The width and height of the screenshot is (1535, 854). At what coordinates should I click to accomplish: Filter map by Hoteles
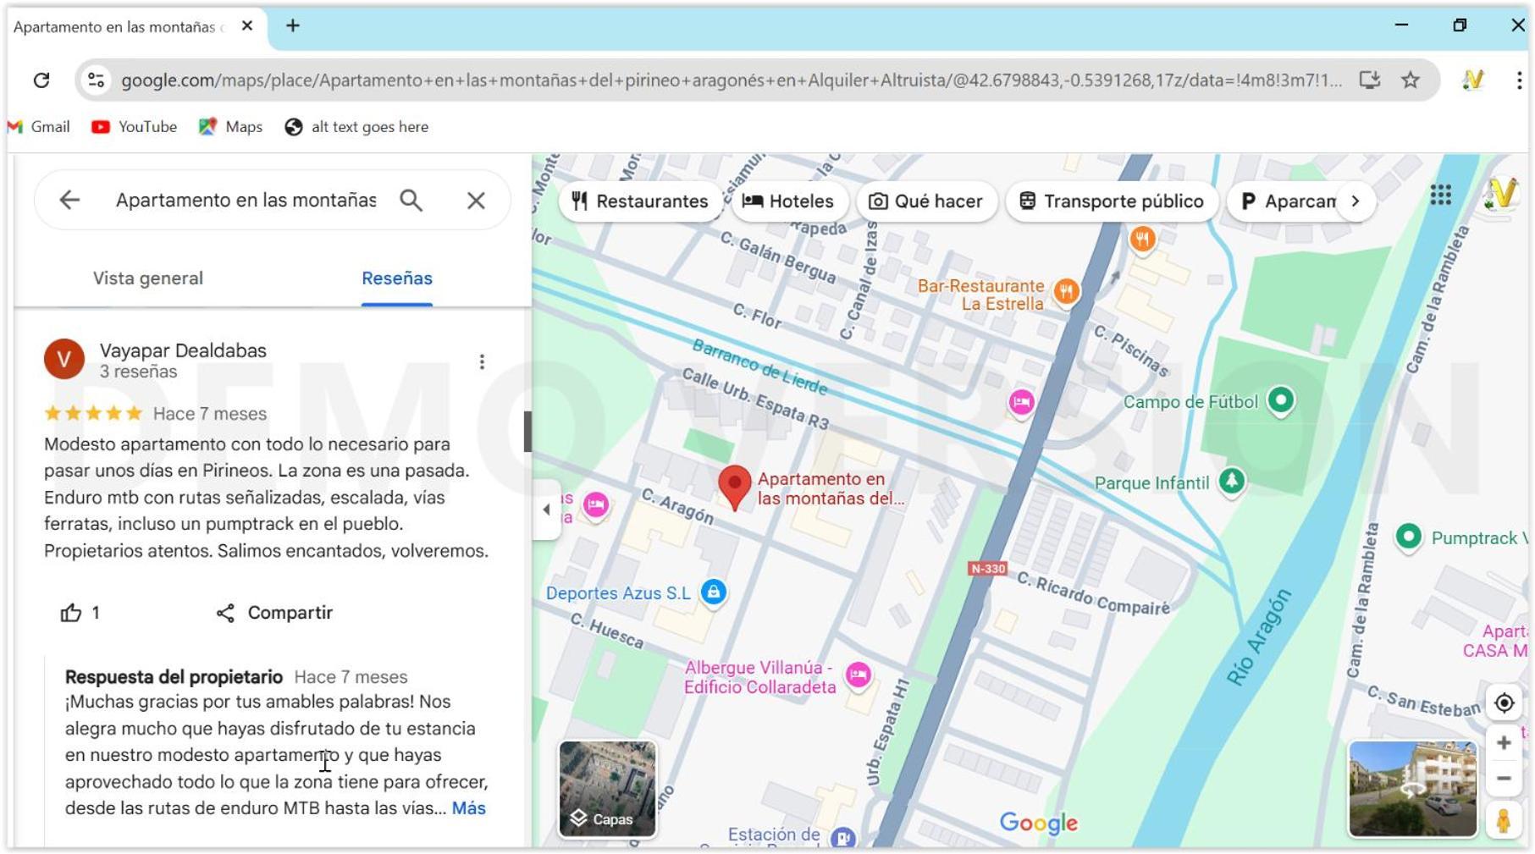(788, 201)
